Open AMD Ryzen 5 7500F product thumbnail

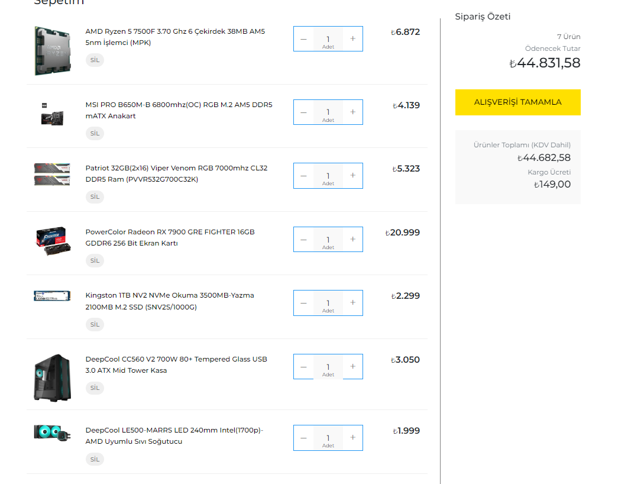coord(52,50)
